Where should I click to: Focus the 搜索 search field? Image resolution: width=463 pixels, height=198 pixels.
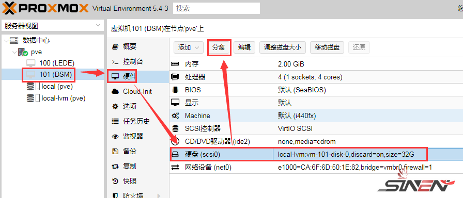(x=217, y=8)
